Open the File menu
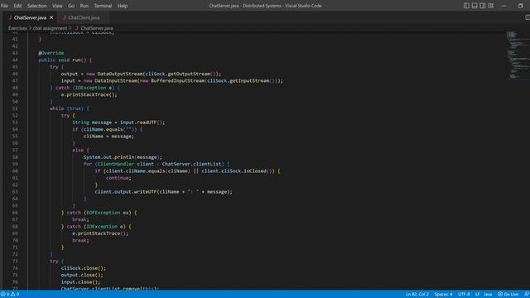This screenshot has width=530, height=298. pos(4,6)
